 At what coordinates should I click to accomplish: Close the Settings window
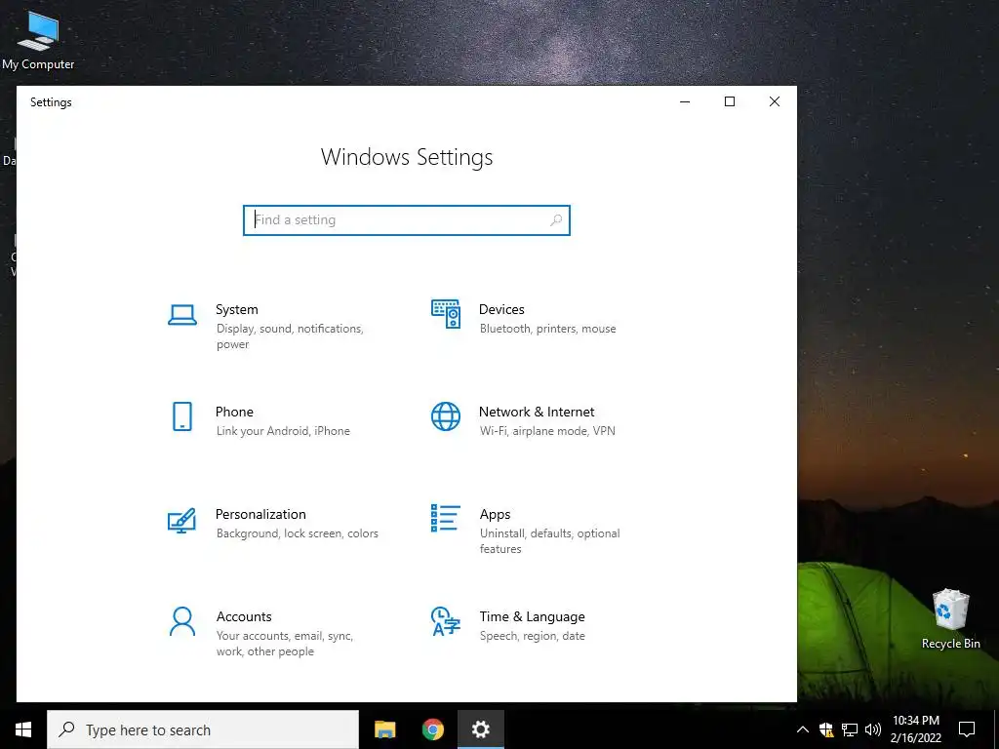coord(774,101)
